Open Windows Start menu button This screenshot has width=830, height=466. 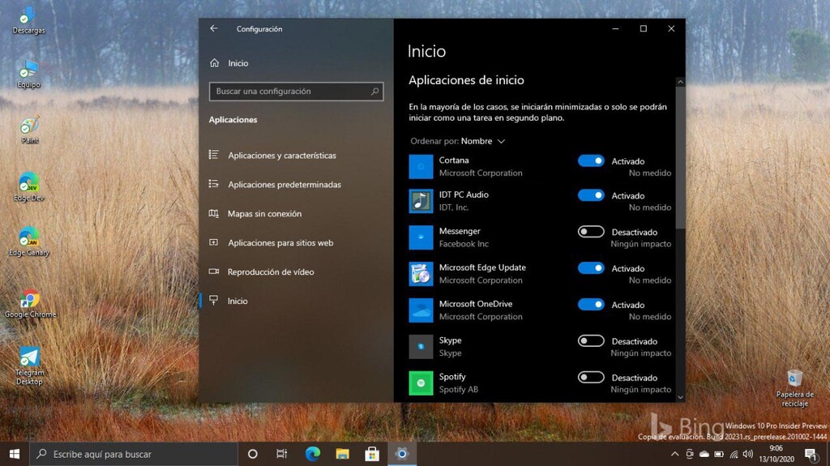[x=15, y=454]
